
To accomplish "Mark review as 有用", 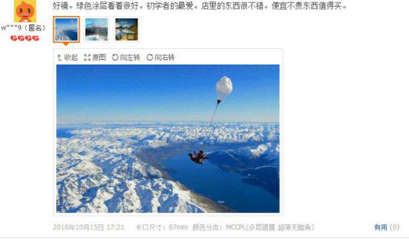I will point(381,227).
